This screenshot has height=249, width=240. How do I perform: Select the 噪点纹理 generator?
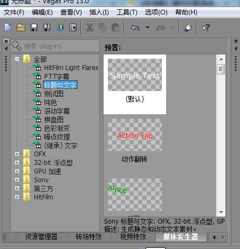[x=57, y=137]
